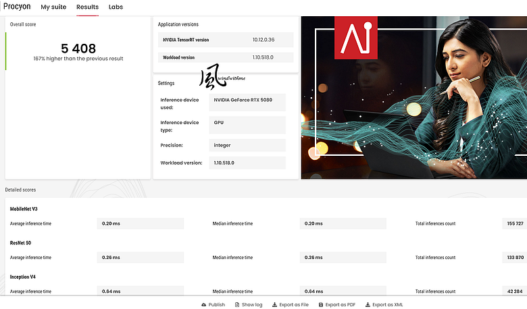The height and width of the screenshot is (309, 527).
Task: Click the NVIDIA TensorRT version label
Action: tap(186, 40)
